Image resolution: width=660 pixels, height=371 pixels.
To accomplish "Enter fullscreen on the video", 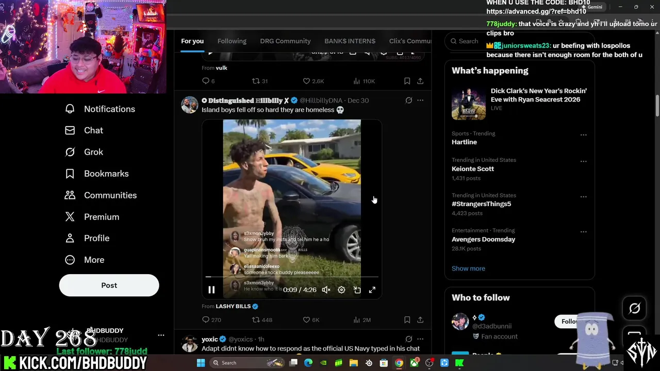I will pos(372,290).
